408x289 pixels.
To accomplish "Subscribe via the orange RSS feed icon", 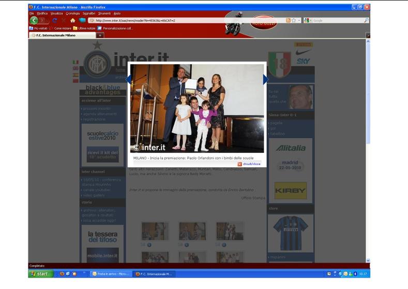I will [288, 20].
